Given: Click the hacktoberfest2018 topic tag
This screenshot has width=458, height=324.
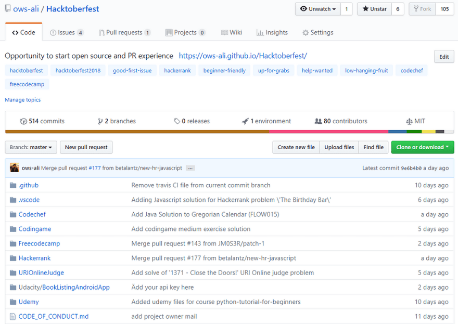Looking at the screenshot, I should [x=78, y=71].
